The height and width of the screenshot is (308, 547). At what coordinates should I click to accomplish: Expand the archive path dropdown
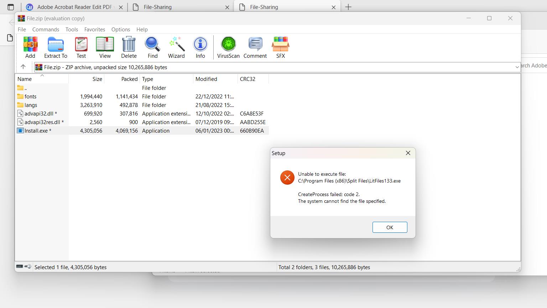(517, 67)
